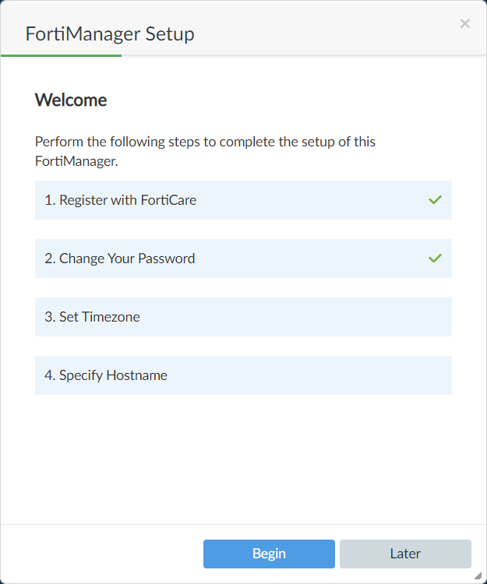Click the FortiManager Setup title text
487x584 pixels.
point(110,34)
